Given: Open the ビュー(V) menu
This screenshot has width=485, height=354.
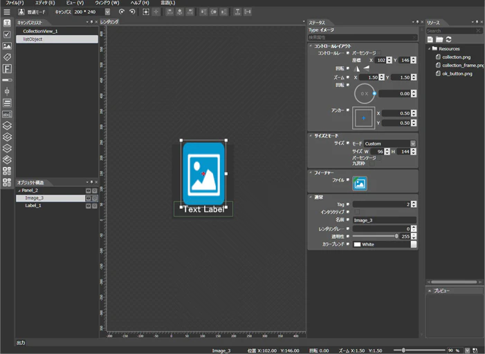Looking at the screenshot, I should coord(75,3).
